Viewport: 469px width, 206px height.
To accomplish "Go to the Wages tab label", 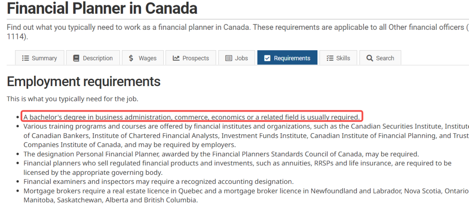I will tap(148, 58).
